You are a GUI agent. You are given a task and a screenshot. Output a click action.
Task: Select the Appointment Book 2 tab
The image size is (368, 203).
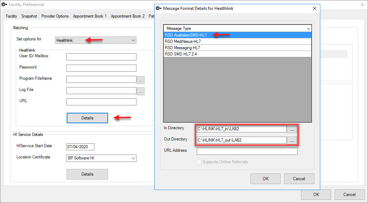click(x=128, y=16)
